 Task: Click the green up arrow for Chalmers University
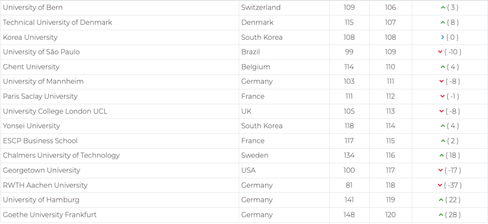pos(441,155)
